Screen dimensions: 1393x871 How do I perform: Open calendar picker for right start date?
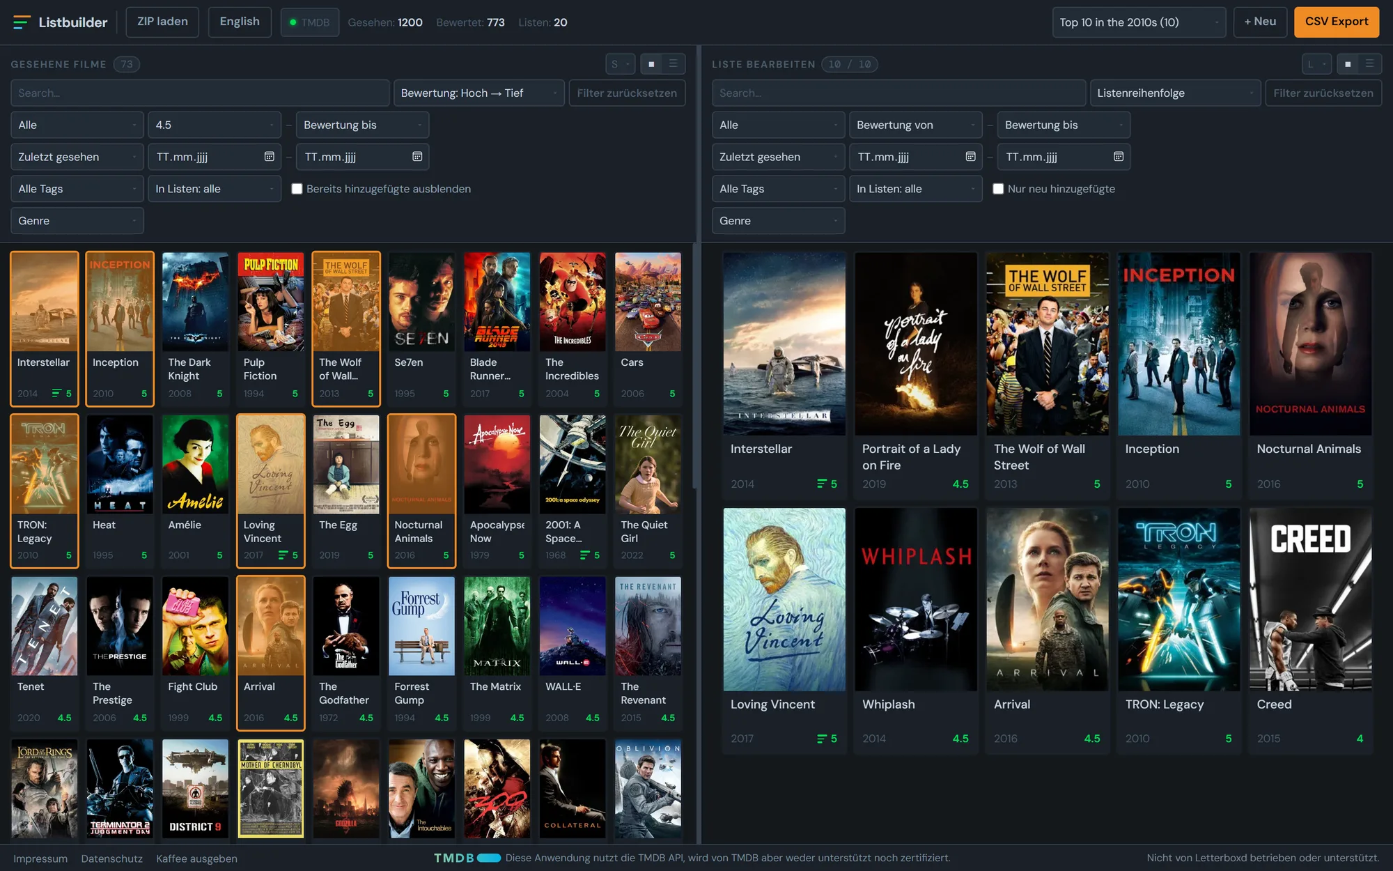pyautogui.click(x=970, y=157)
